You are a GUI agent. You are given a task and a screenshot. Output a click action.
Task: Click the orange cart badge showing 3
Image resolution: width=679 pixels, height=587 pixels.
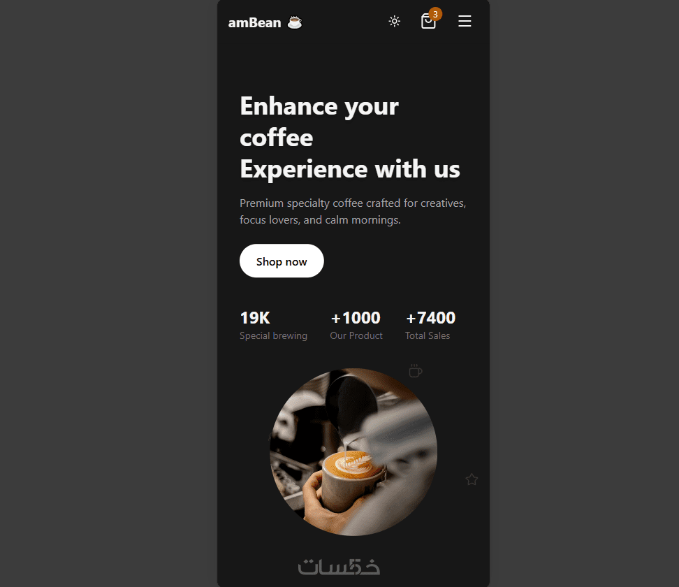tap(435, 14)
